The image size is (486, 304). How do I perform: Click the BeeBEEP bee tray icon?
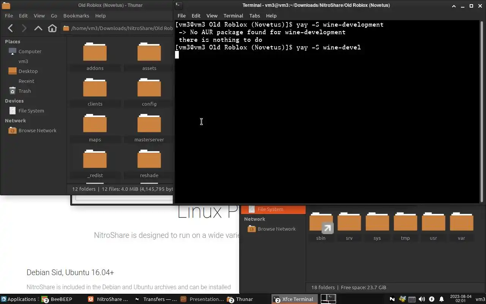(x=402, y=299)
